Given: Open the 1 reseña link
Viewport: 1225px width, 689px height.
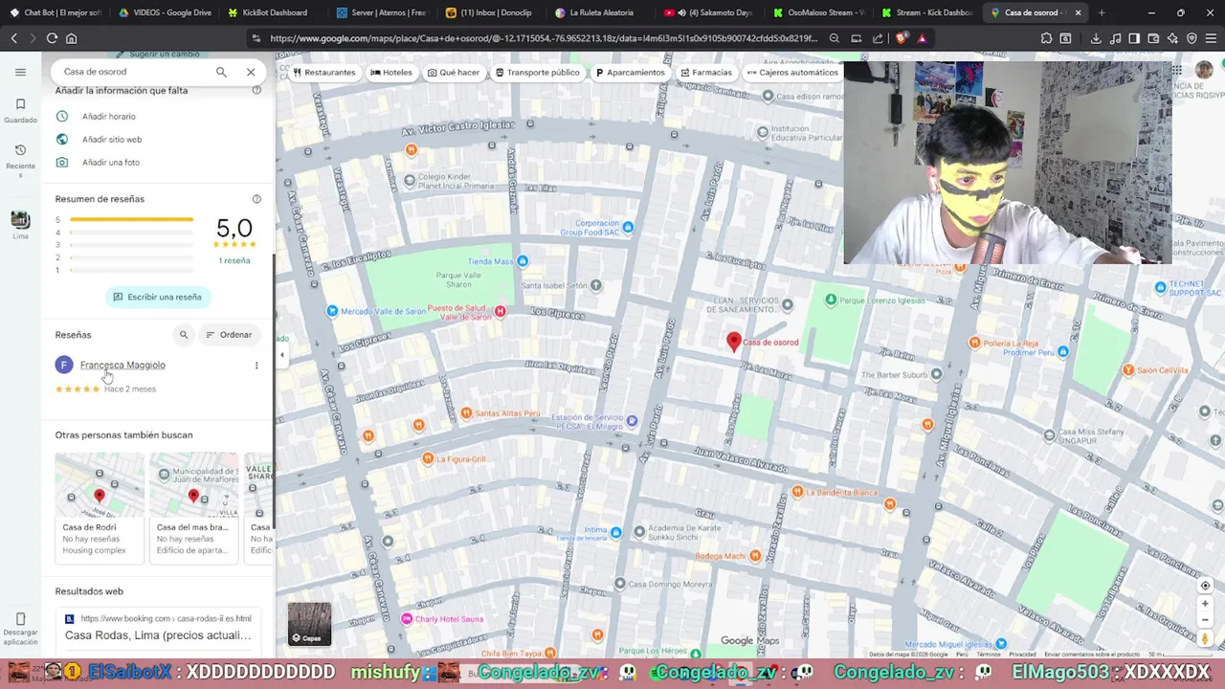Looking at the screenshot, I should pos(234,260).
